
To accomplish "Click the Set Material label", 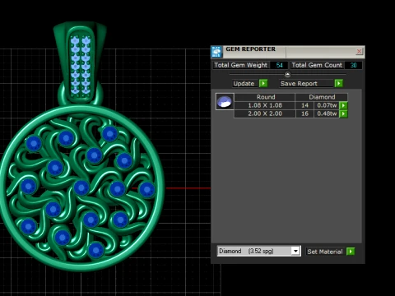I will [x=325, y=252].
